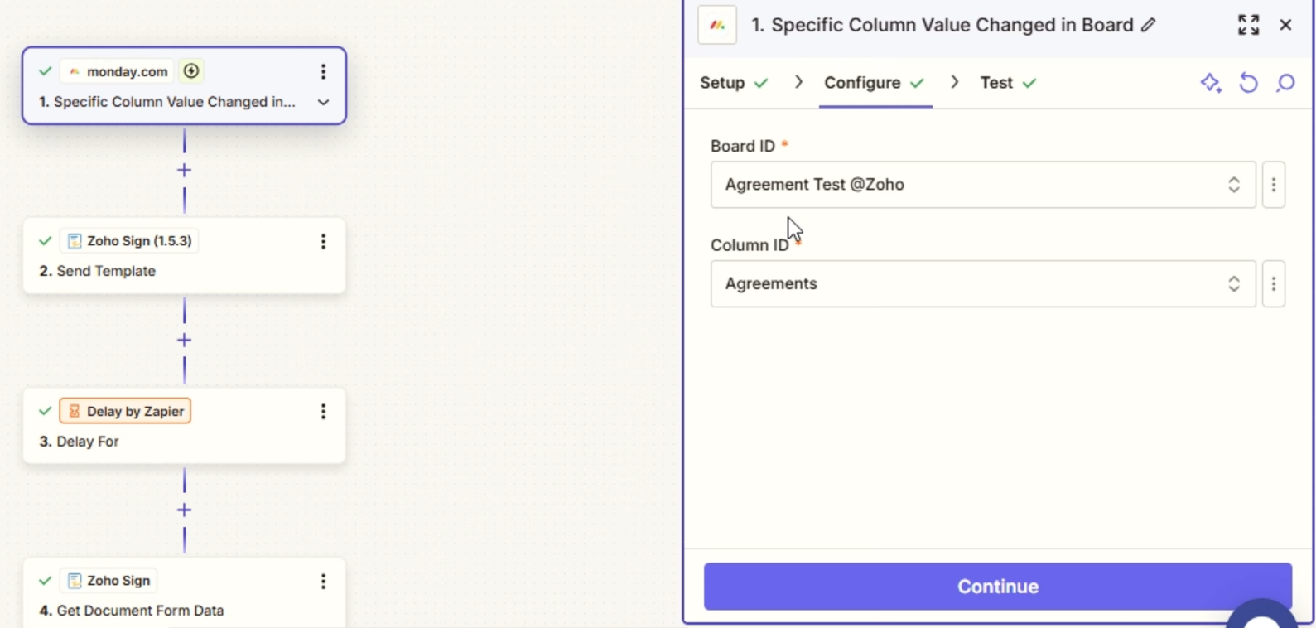Open Board ID field options menu

pos(1274,185)
